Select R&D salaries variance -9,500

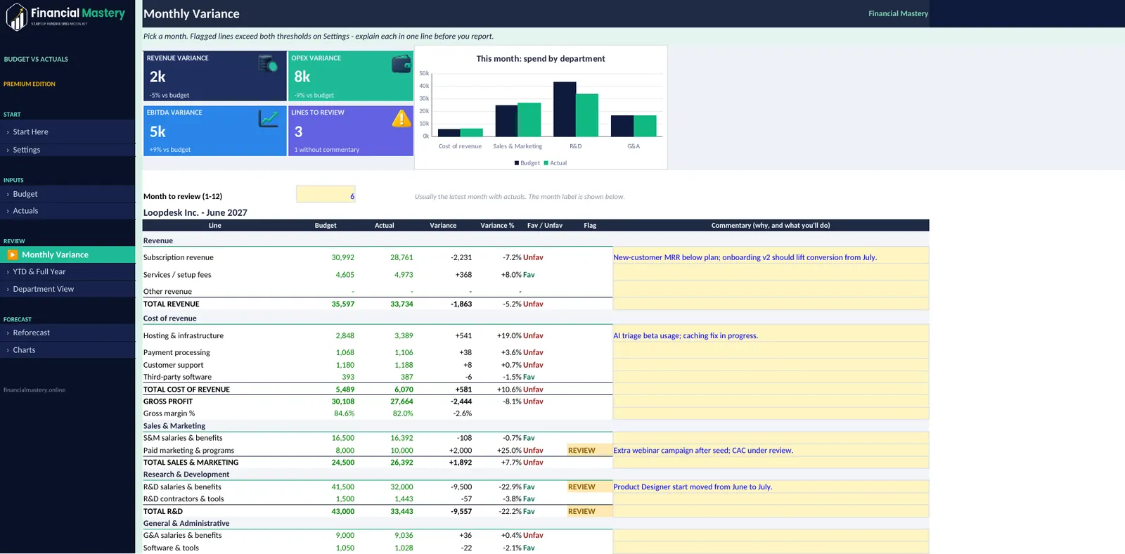pyautogui.click(x=461, y=487)
